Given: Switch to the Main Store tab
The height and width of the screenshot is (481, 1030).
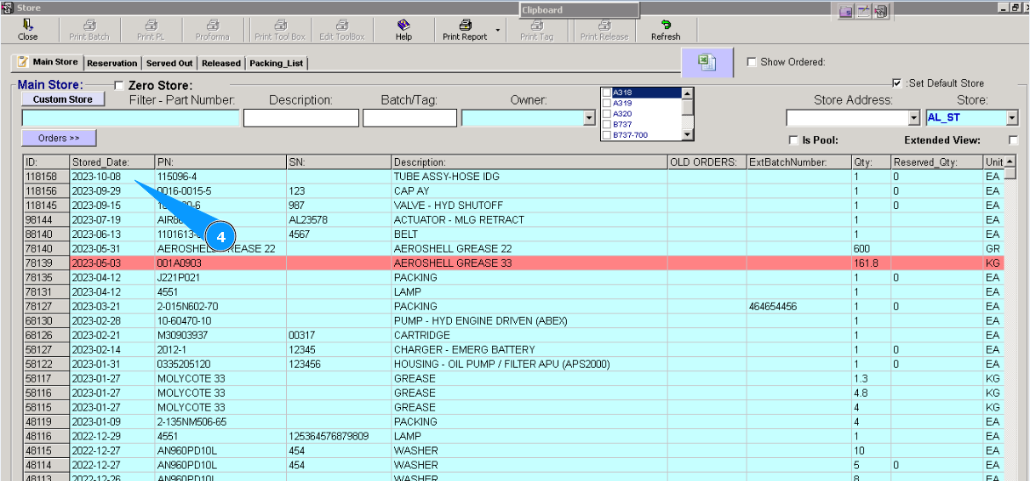Looking at the screenshot, I should pyautogui.click(x=48, y=62).
